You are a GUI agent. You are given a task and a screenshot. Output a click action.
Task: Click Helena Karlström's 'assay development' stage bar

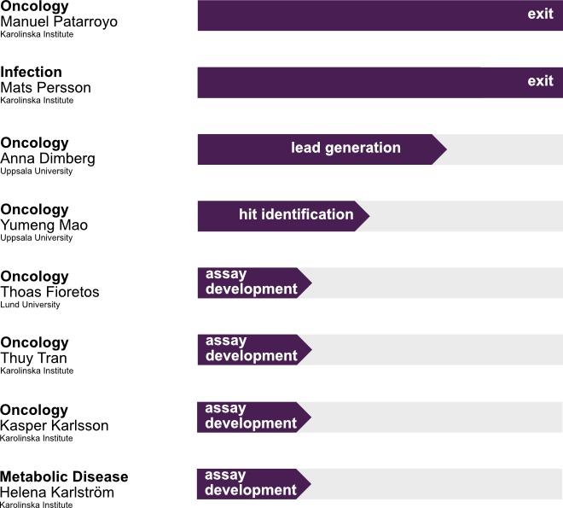(251, 482)
